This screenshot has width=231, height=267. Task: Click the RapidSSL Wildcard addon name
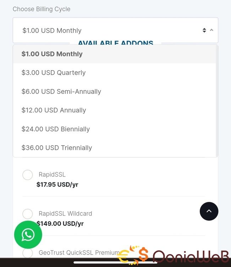(65, 214)
